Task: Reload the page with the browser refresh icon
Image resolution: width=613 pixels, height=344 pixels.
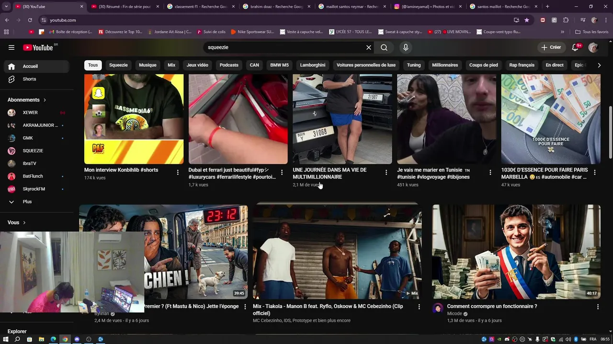Action: [30, 20]
